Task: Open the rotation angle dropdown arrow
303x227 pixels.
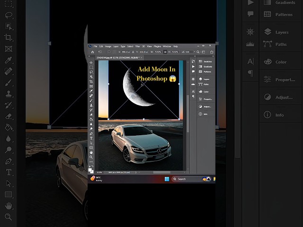Action: point(195,52)
